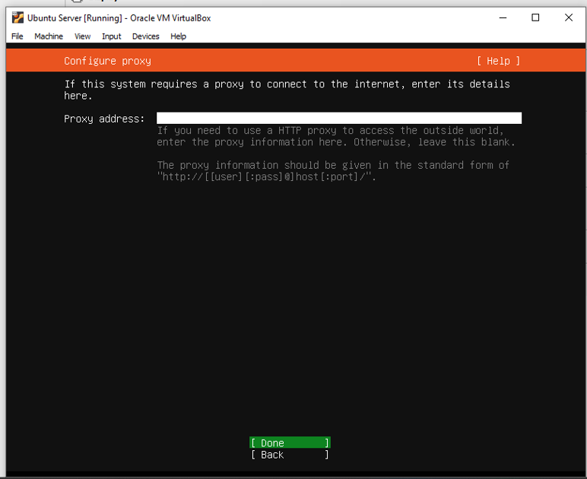Select the bracketed Help button in orange header
The width and height of the screenshot is (587, 479).
click(x=498, y=61)
